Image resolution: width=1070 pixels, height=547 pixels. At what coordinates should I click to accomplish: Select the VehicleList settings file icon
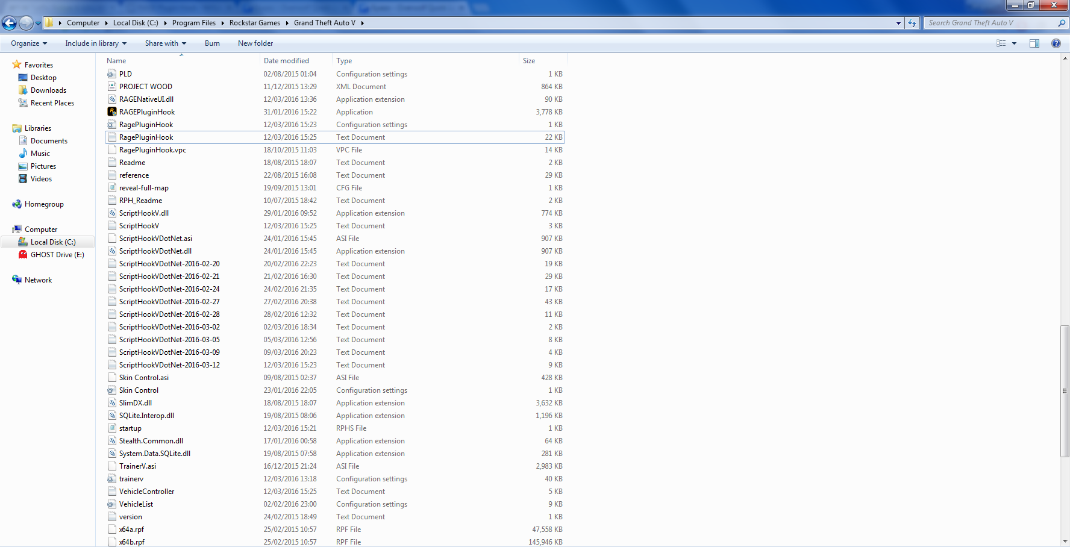112,504
